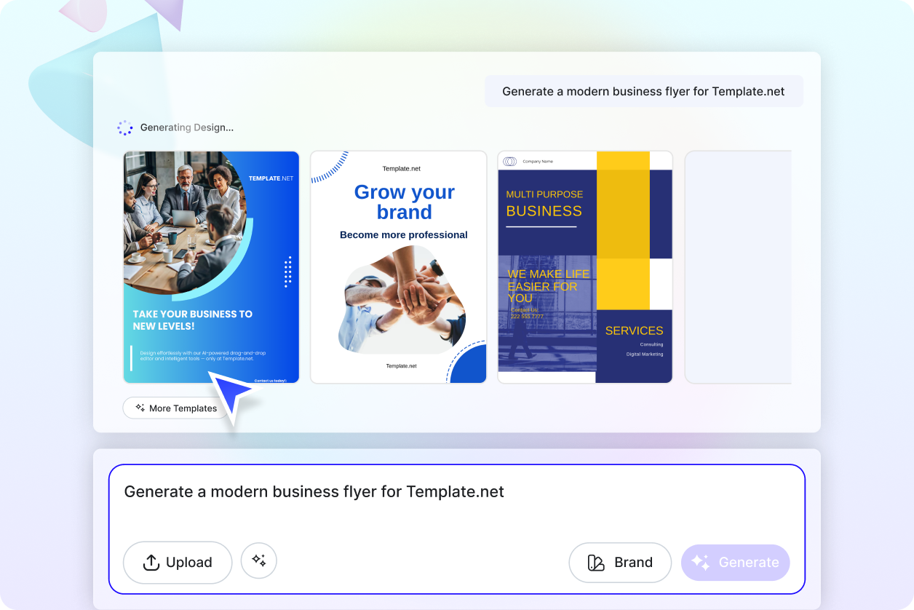This screenshot has height=610, width=914.
Task: Select the 'Grow your brand' flyer template
Action: 398,267
